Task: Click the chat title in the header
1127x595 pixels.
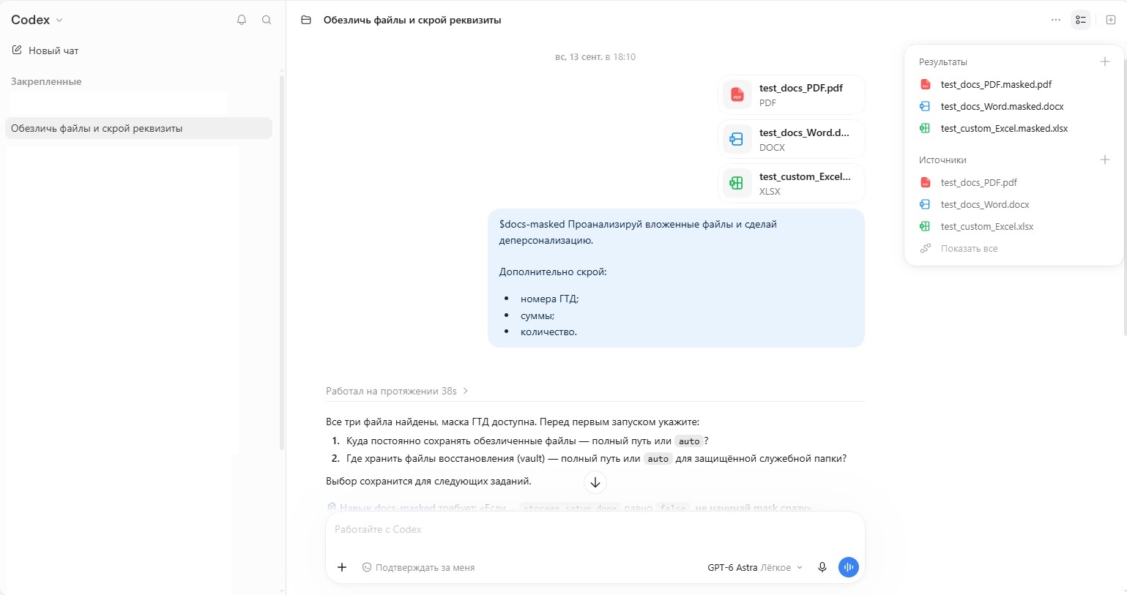Action: point(412,20)
